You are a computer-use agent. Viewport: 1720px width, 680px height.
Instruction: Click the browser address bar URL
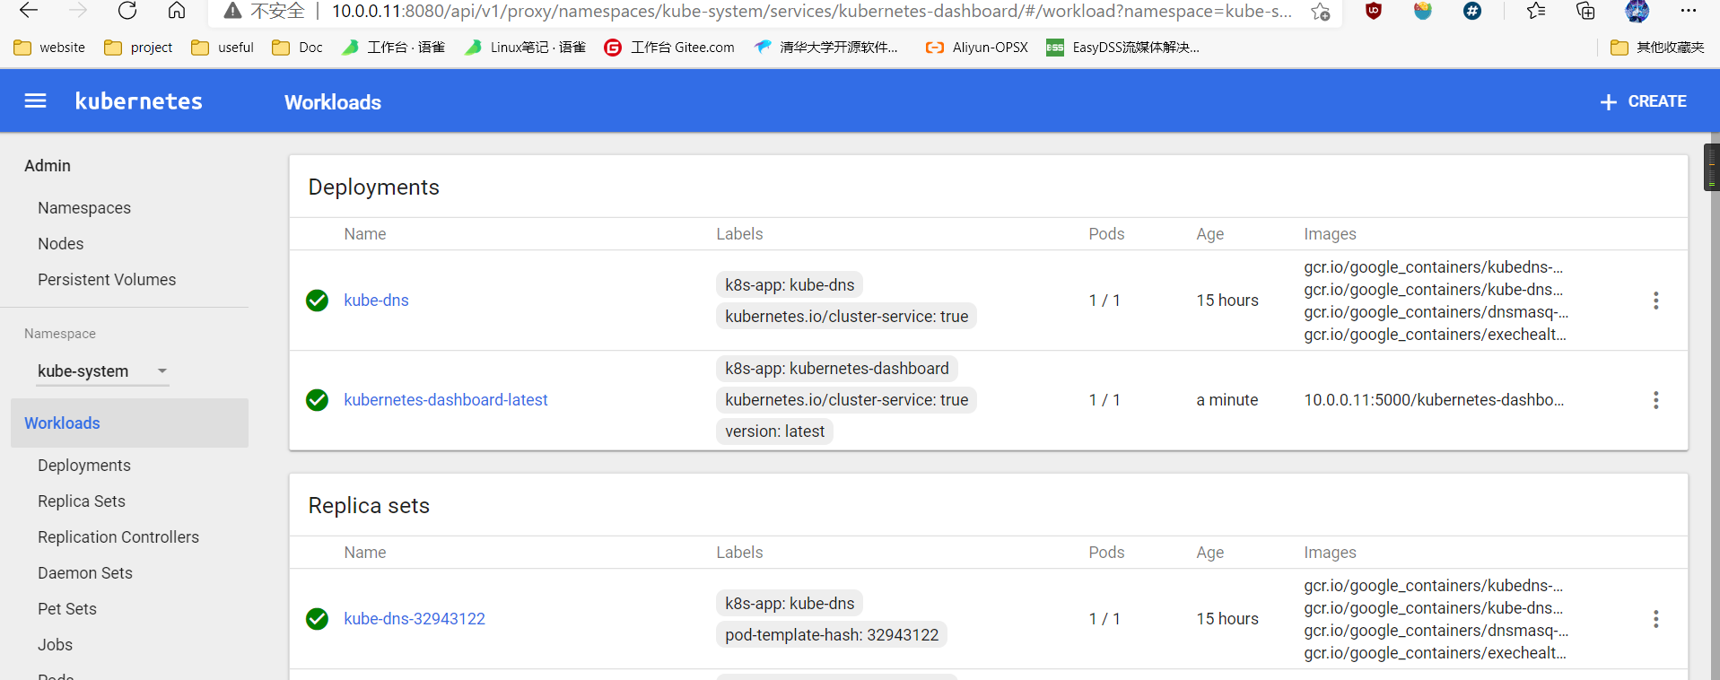(811, 11)
